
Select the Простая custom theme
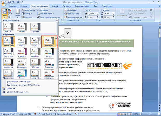pos(35,28)
